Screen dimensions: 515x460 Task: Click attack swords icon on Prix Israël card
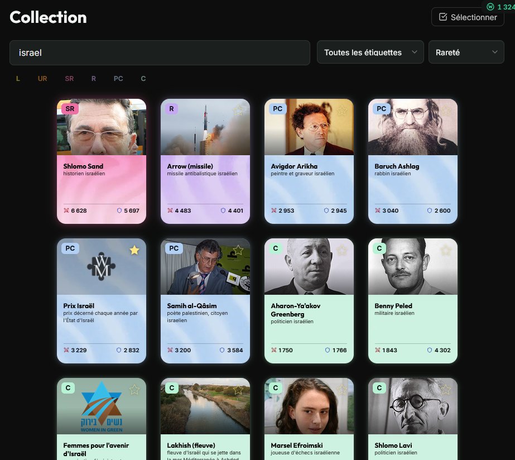[66, 350]
